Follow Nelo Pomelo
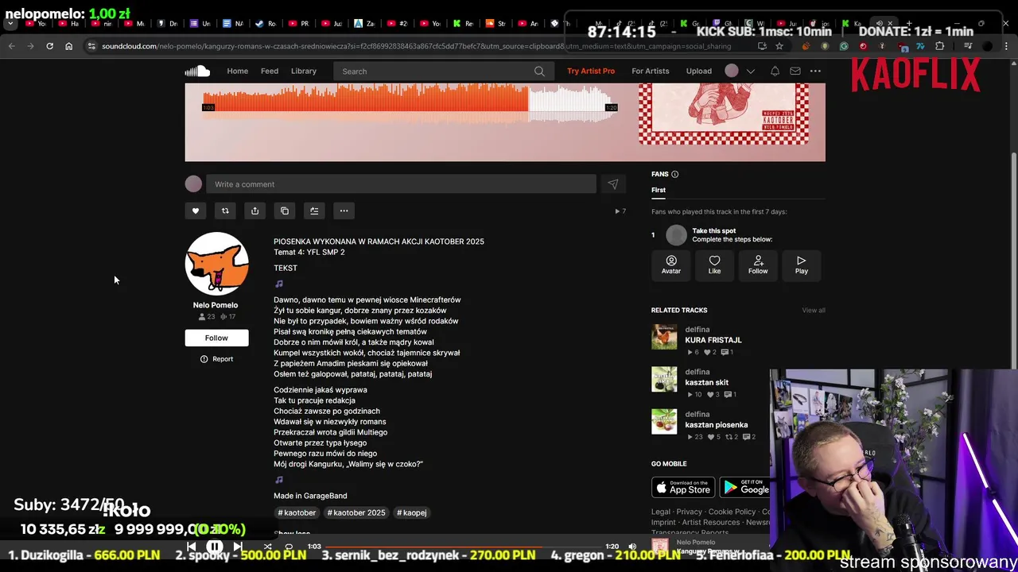The width and height of the screenshot is (1018, 572). click(x=216, y=338)
